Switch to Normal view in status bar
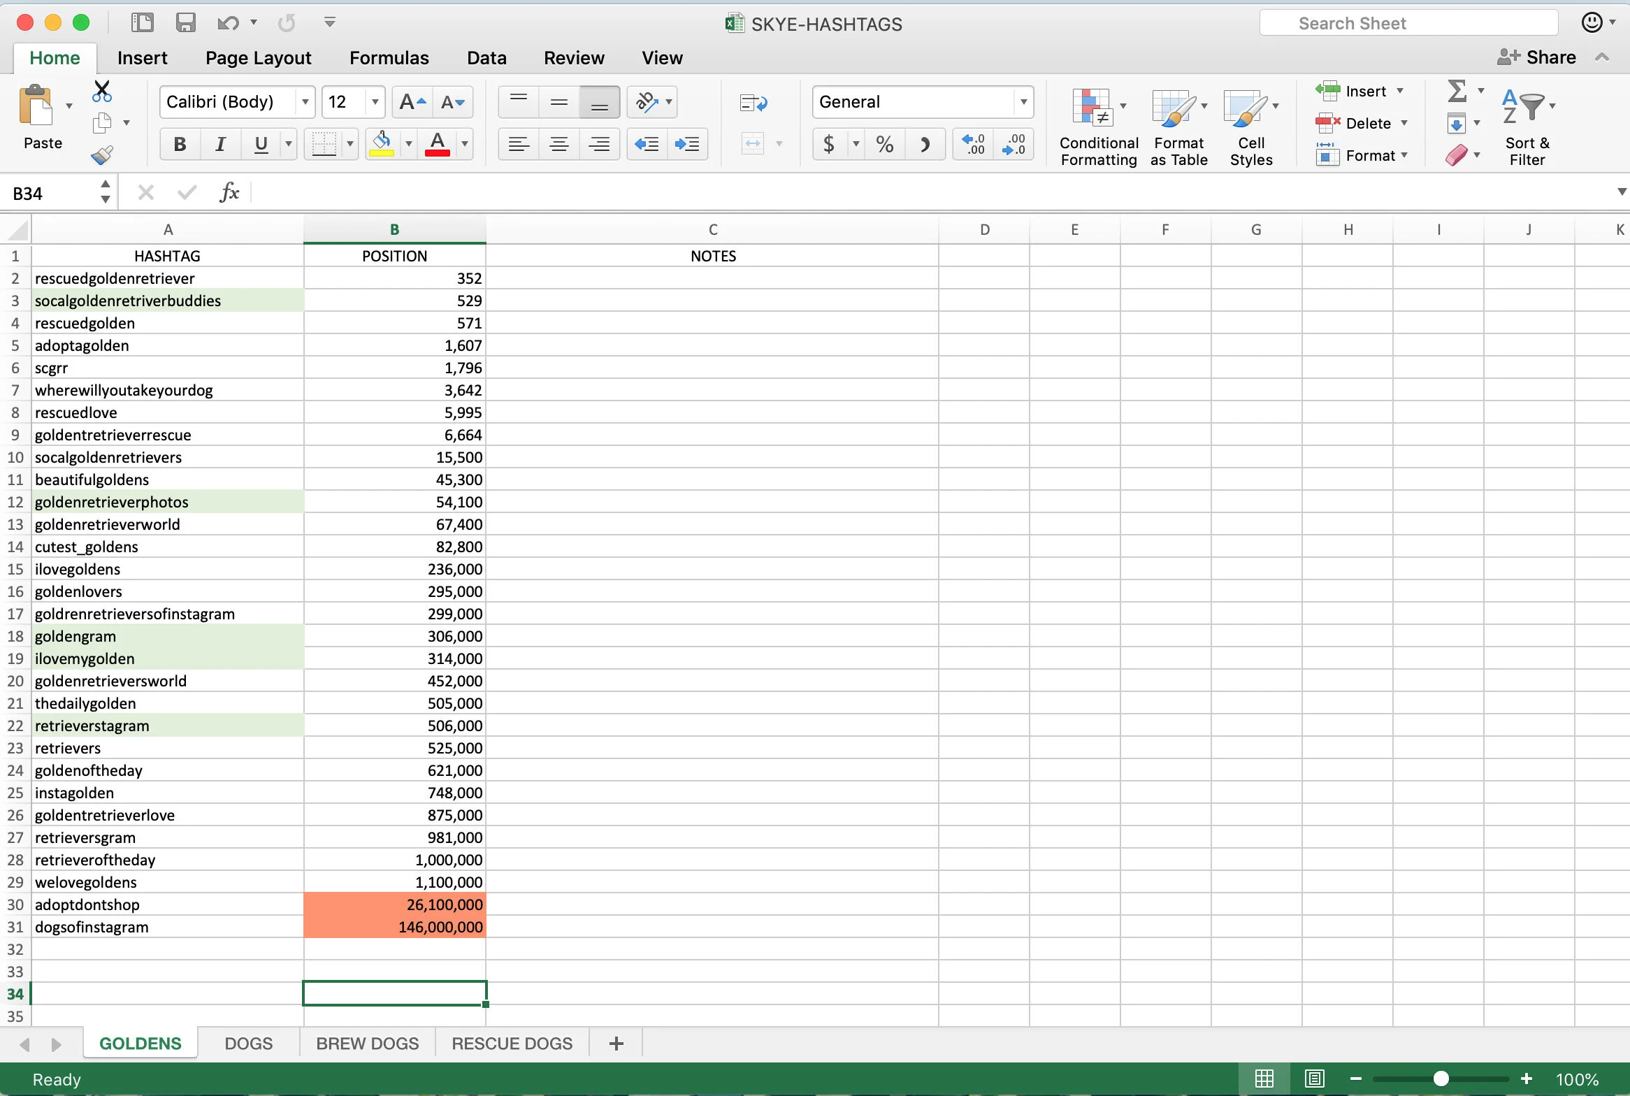 click(1264, 1079)
